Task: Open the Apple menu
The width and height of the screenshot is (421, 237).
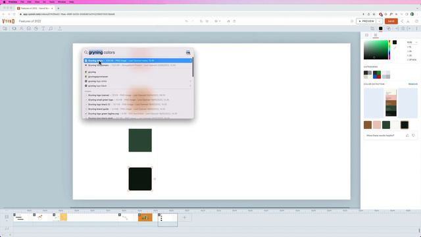Action: (x=4, y=2)
